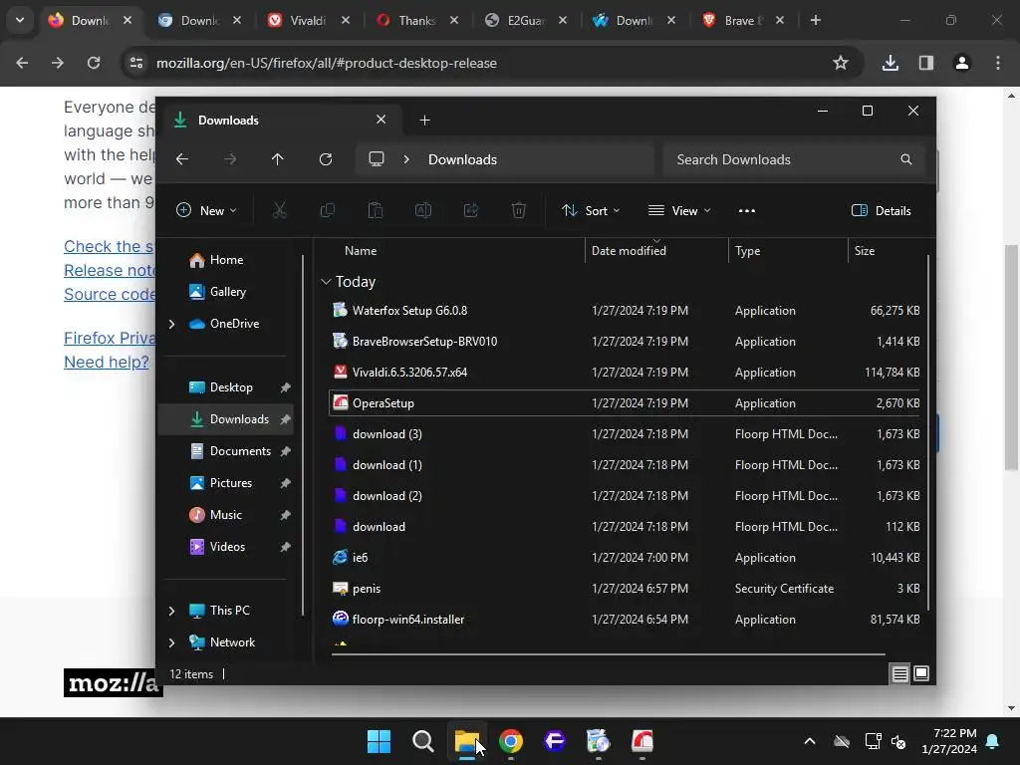The width and height of the screenshot is (1020, 765).
Task: Select the BraveBrowserSetup-BRV010 file
Action: coord(626,342)
